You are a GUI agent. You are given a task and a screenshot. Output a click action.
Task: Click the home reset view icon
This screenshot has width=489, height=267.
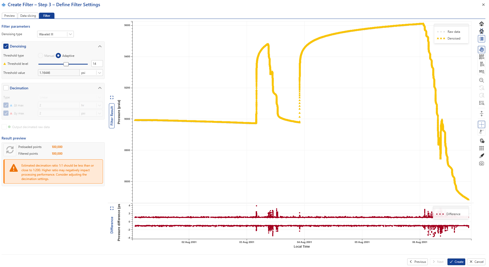(482, 24)
